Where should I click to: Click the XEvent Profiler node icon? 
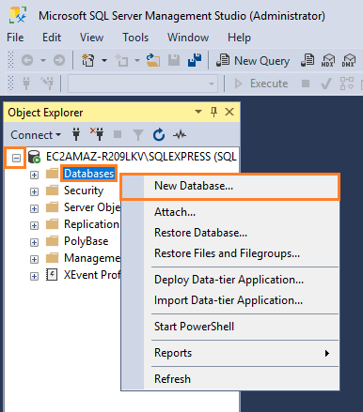(52, 275)
